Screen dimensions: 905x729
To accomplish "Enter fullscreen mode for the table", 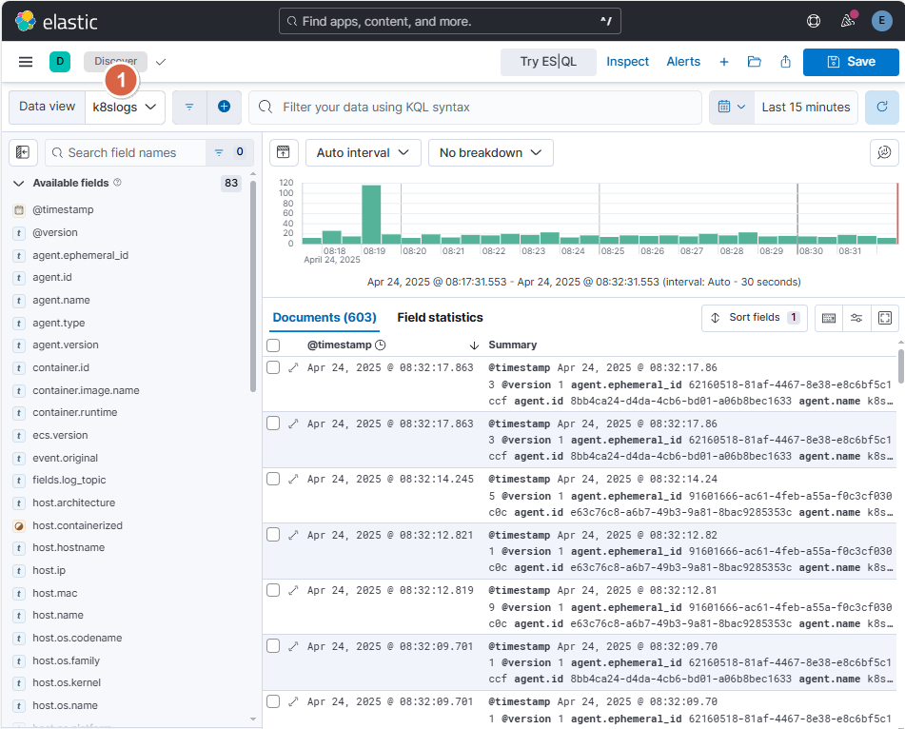I will coord(885,318).
